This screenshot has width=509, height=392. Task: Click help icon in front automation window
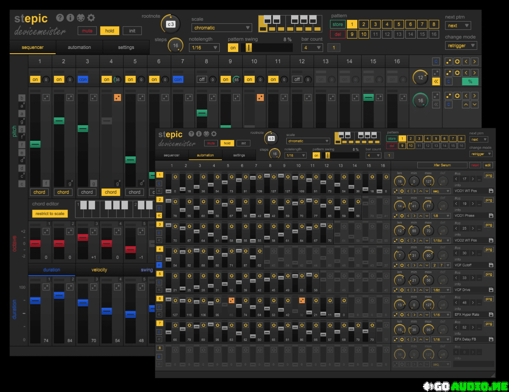(x=191, y=133)
